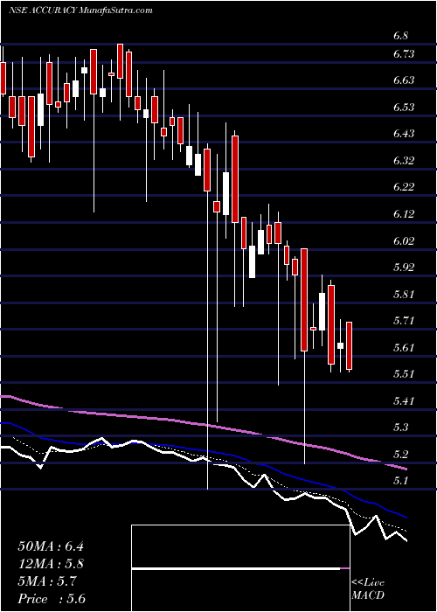Click the 5.81 price axis label
This screenshot has width=437, height=612.
[x=404, y=294]
